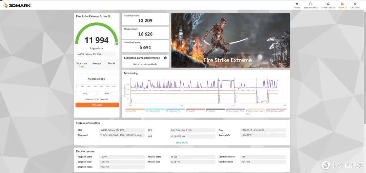Toggle the GPU Load legend series
Screen dimensions: 366x173
[x=196, y=110]
